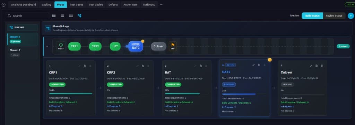Select Stream 2 in the sidebar

tap(23, 52)
